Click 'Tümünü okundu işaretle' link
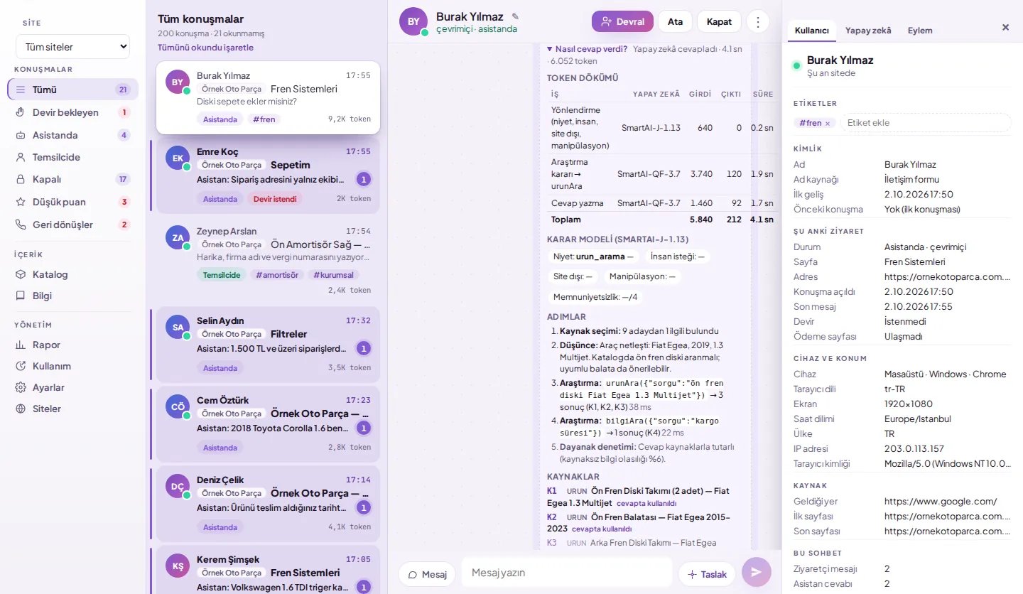 [205, 48]
